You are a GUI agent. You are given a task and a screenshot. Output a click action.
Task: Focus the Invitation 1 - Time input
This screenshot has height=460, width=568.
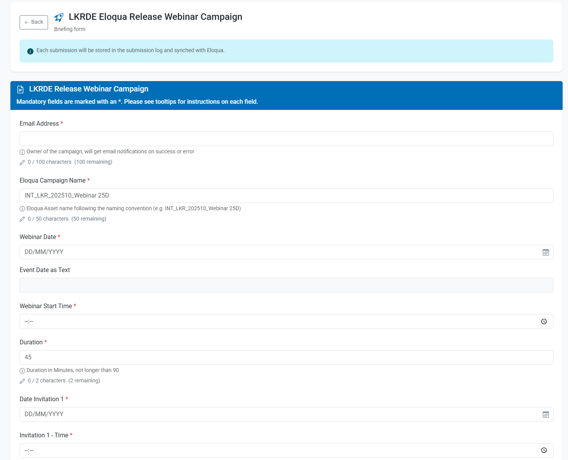(286, 450)
